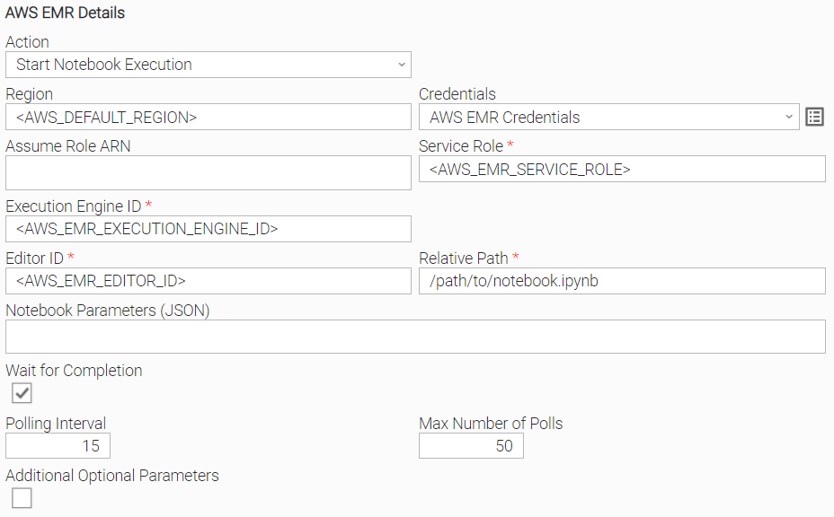This screenshot has width=834, height=517.
Task: Click the Editor ID input field
Action: [x=208, y=281]
